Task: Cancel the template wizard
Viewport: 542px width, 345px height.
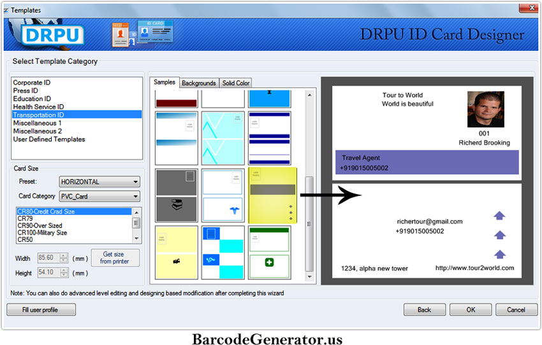Action: [516, 309]
